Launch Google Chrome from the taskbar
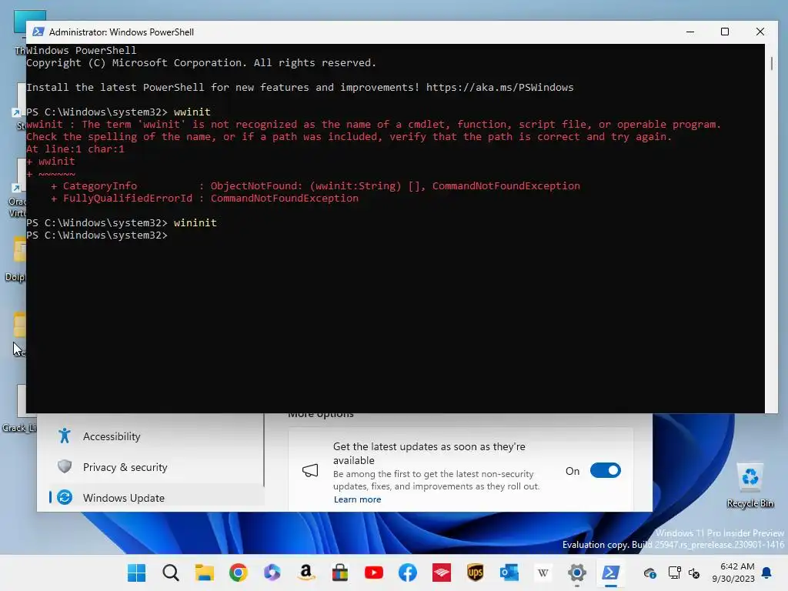The width and height of the screenshot is (788, 591). tap(239, 573)
